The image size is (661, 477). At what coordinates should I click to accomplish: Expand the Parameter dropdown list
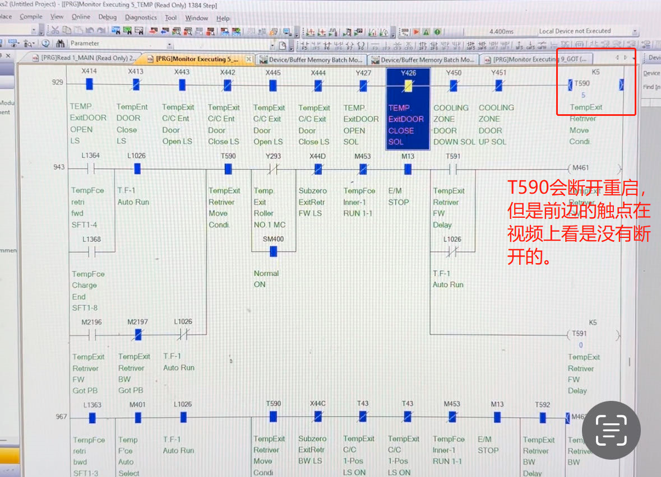point(170,44)
